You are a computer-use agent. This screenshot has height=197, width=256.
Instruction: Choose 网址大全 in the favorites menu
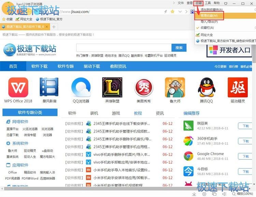[x=225, y=35]
